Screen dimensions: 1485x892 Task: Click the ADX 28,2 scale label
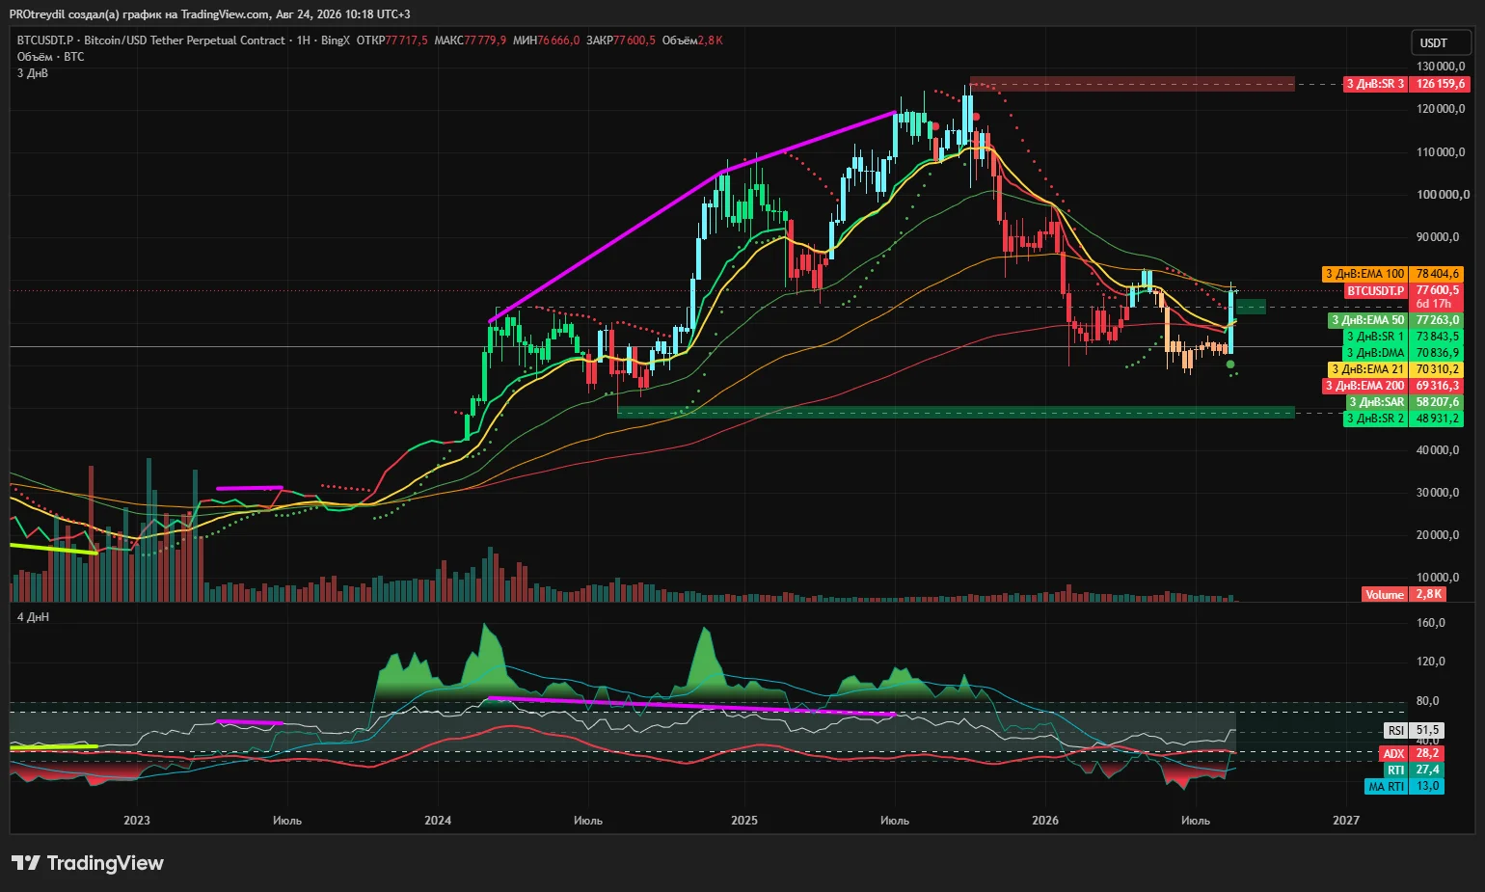click(1412, 753)
